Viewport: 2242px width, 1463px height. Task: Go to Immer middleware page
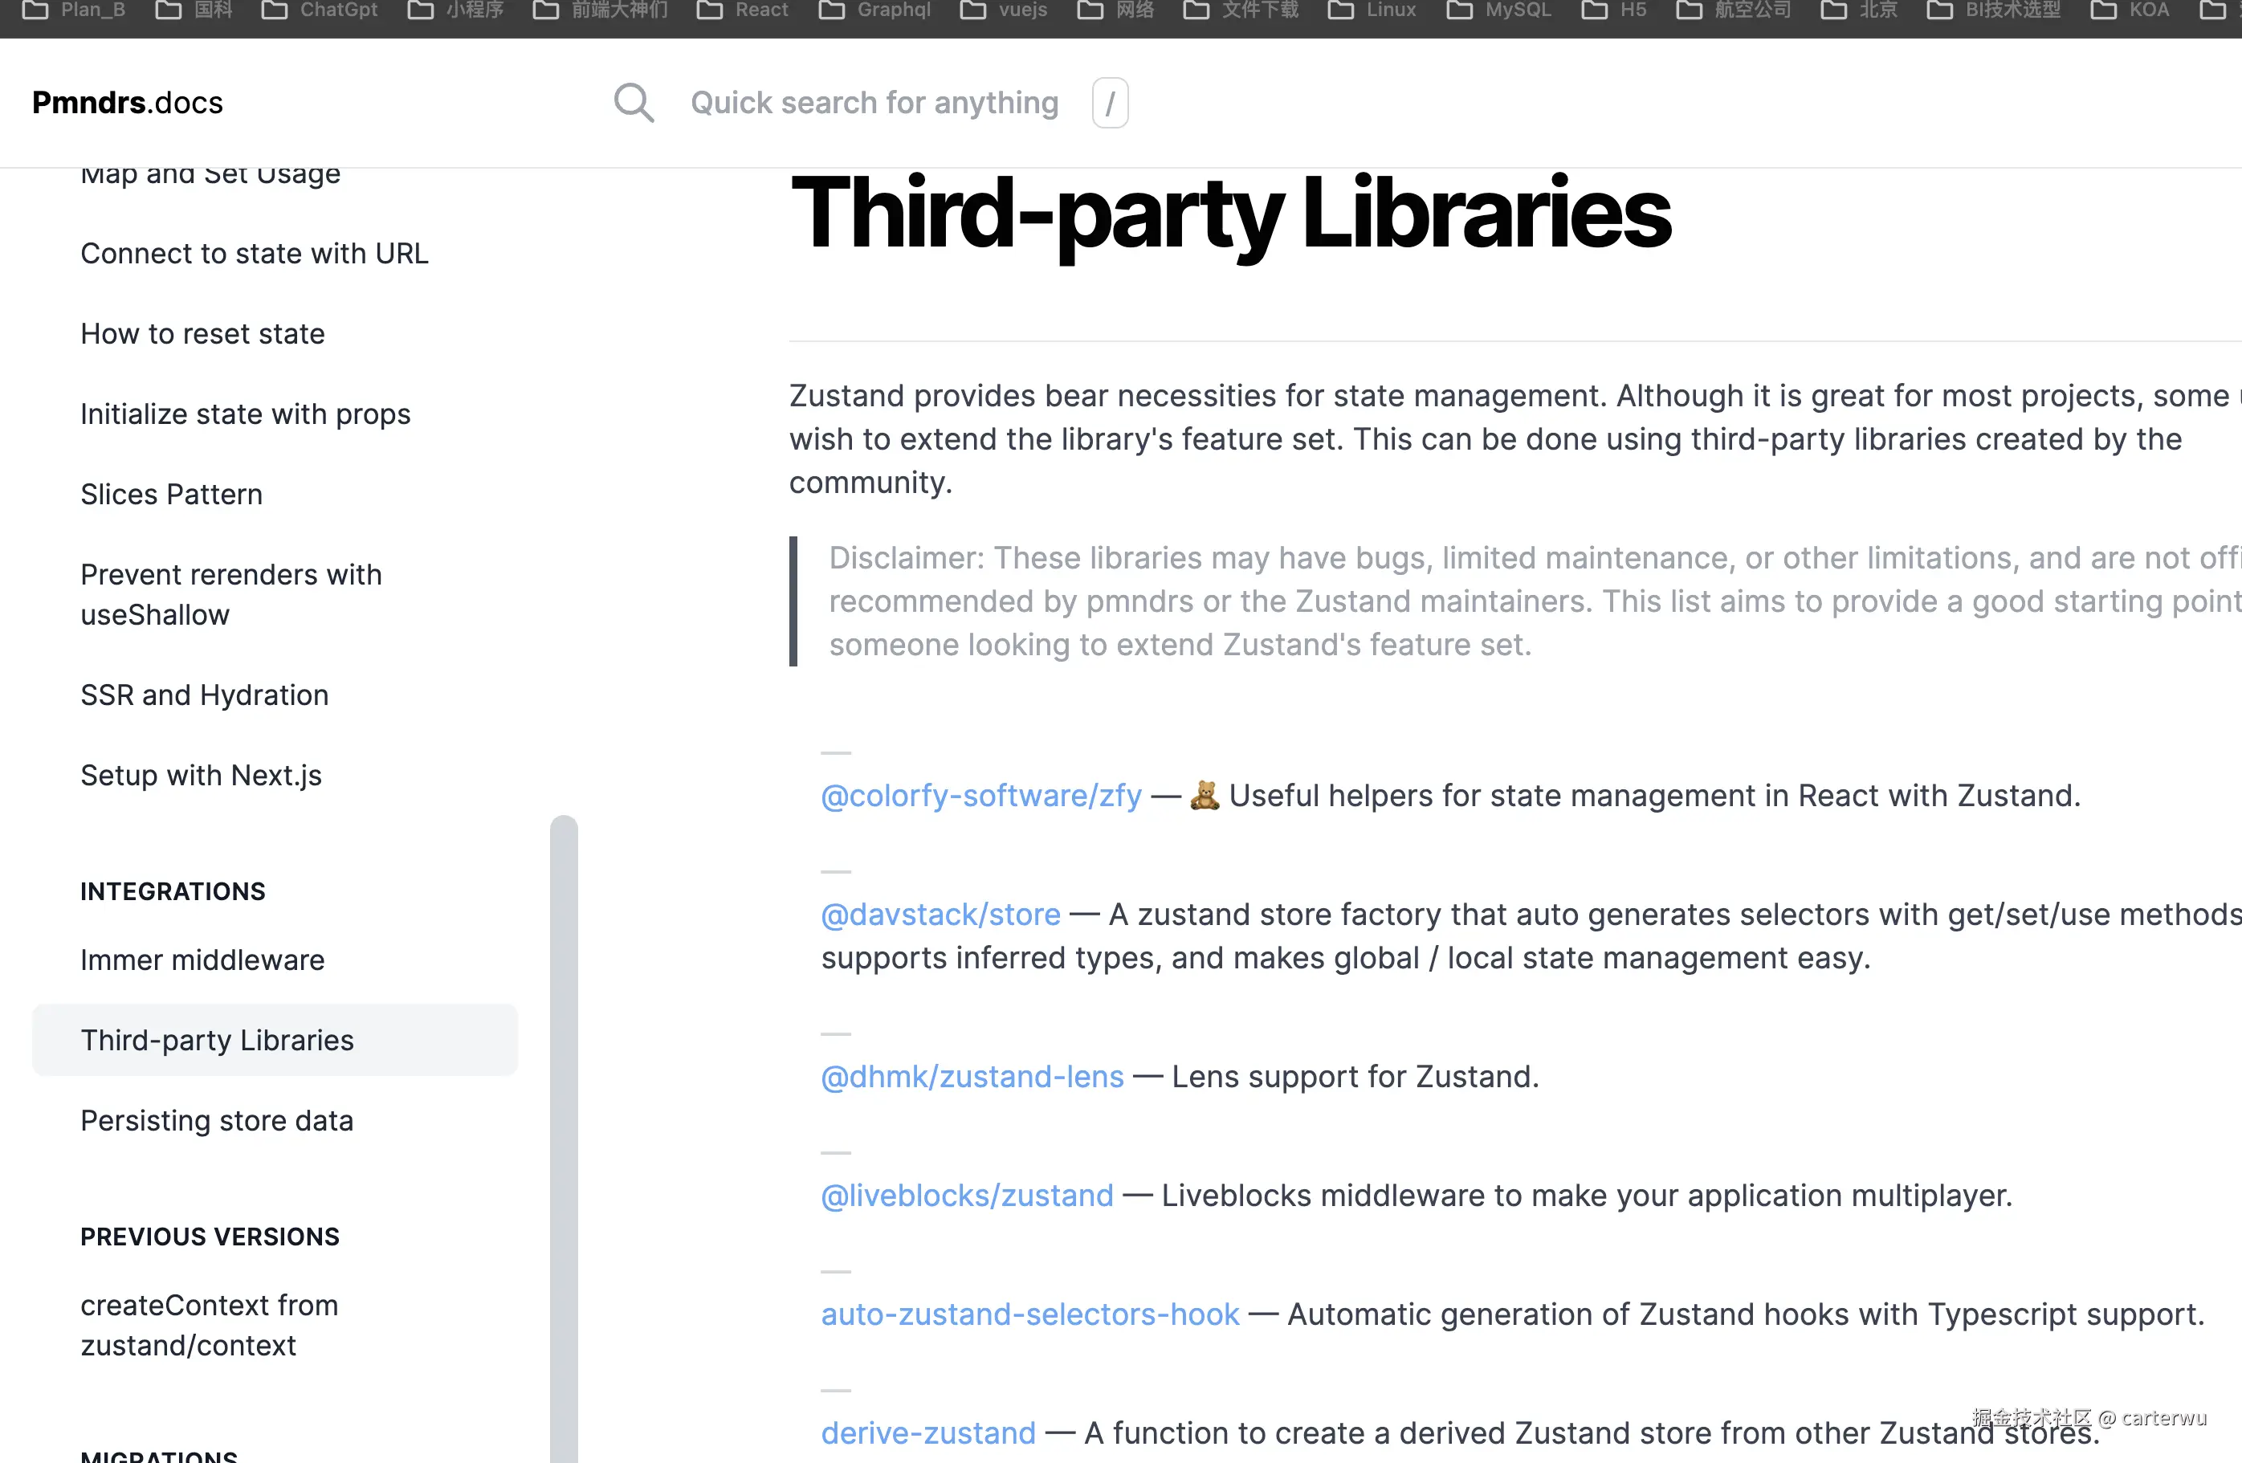202,960
